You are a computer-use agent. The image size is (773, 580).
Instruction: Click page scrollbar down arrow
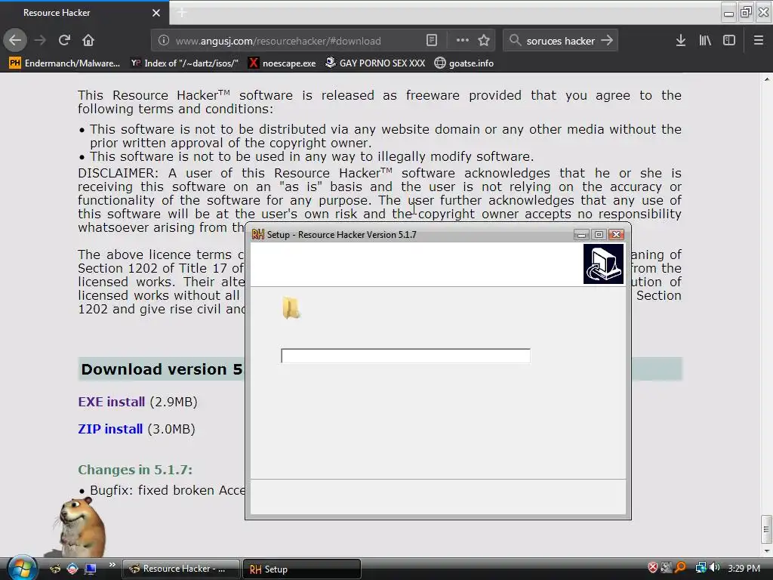coord(766,551)
